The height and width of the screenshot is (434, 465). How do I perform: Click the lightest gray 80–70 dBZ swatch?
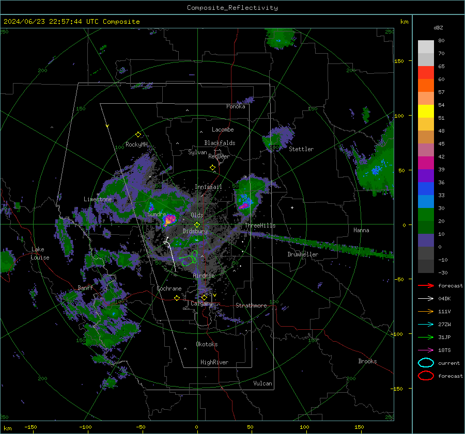pos(426,46)
